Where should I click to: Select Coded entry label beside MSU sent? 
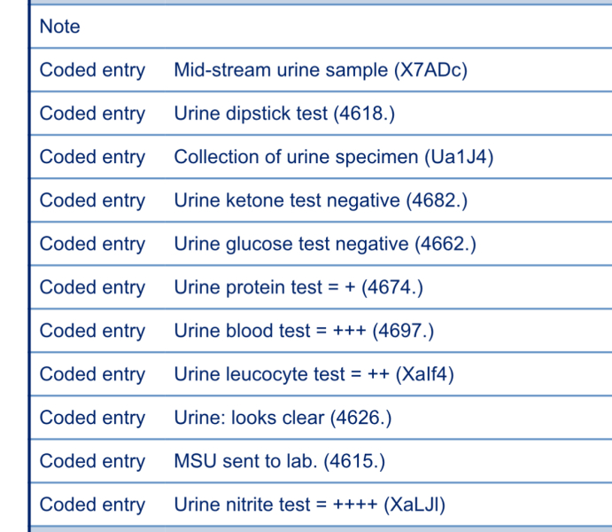point(92,461)
